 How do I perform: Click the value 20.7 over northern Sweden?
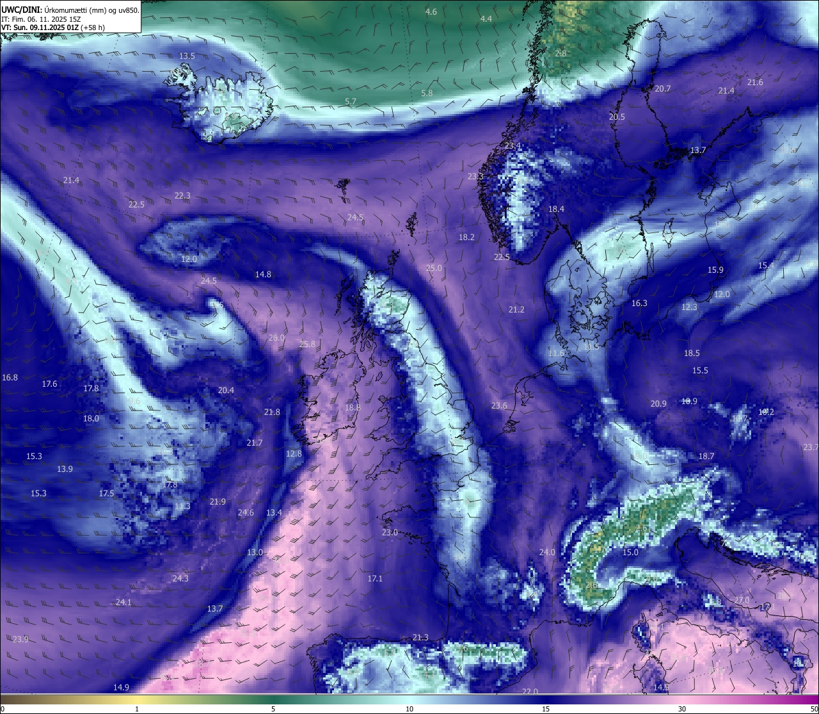tap(663, 89)
